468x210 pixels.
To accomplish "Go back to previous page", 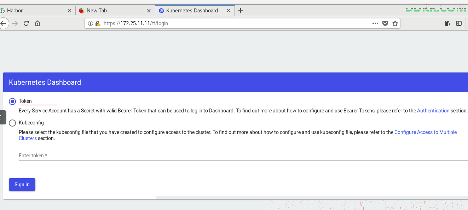I will pyautogui.click(x=3, y=23).
